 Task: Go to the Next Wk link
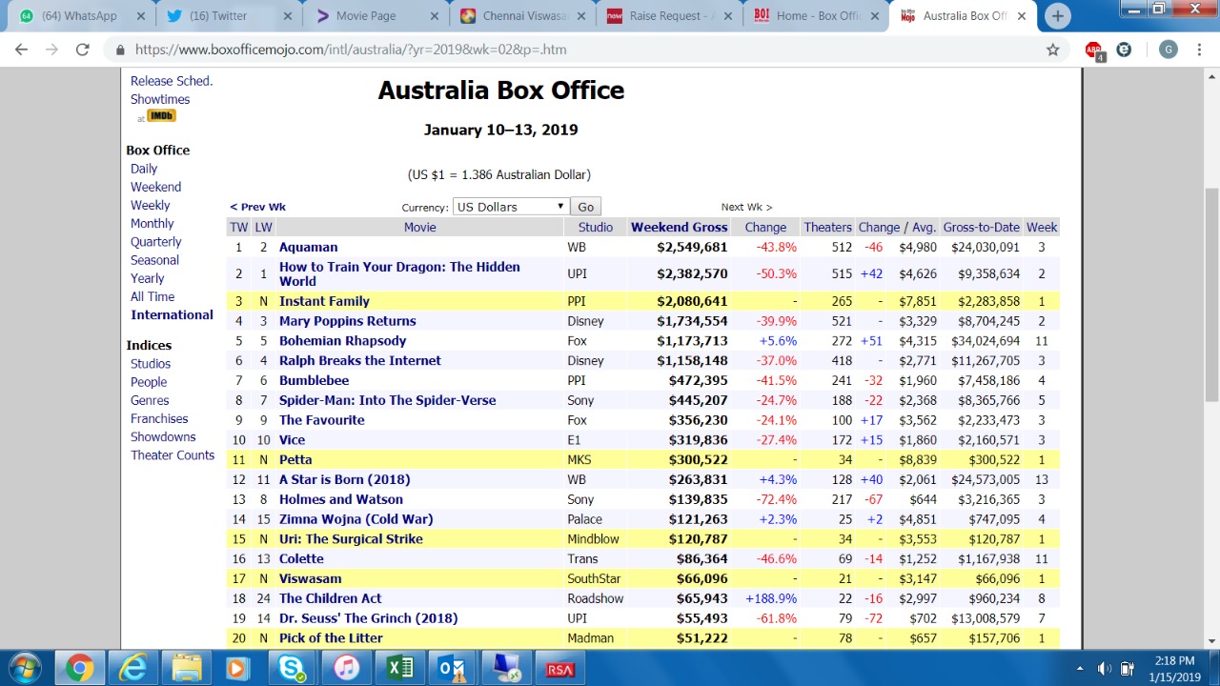(x=746, y=207)
